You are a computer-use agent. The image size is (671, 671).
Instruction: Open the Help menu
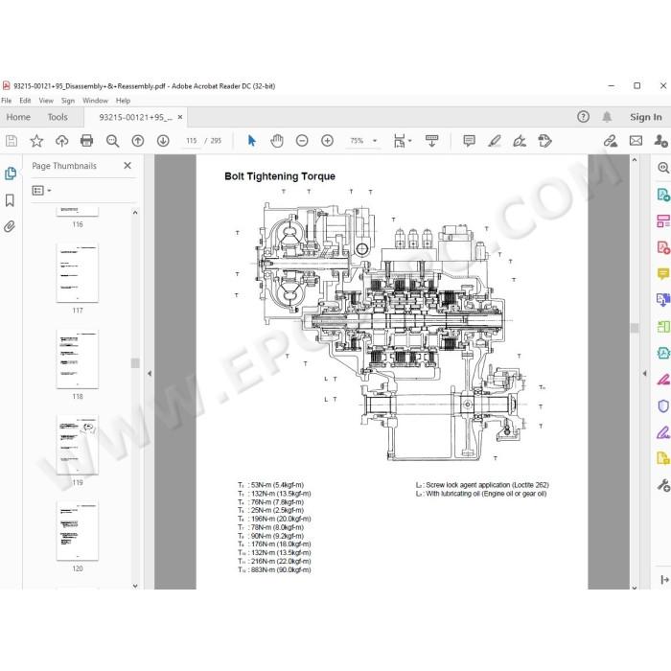click(x=123, y=101)
